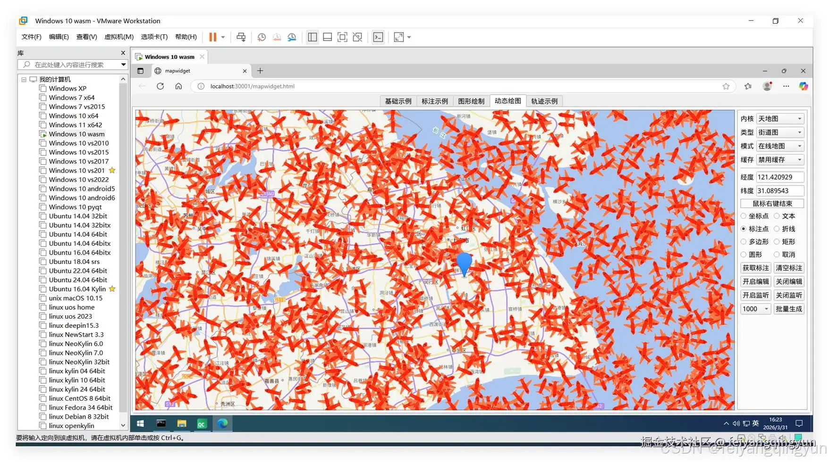Open the 查看(V) menu
Image resolution: width=829 pixels, height=462 pixels.
click(x=87, y=37)
